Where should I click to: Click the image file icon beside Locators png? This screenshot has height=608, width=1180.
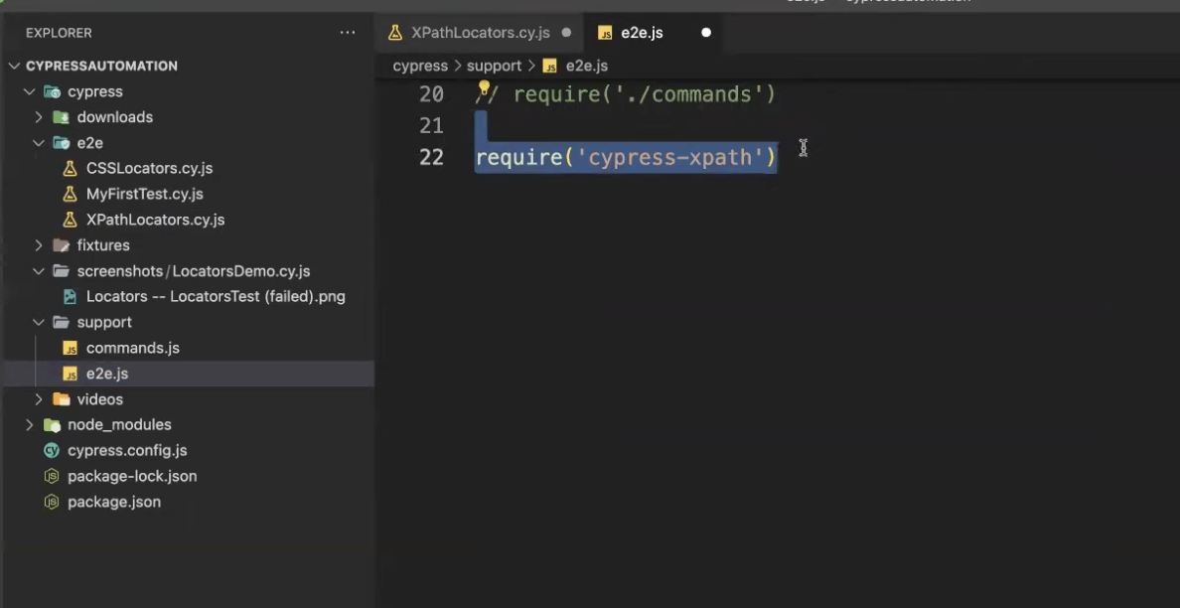[x=70, y=296]
